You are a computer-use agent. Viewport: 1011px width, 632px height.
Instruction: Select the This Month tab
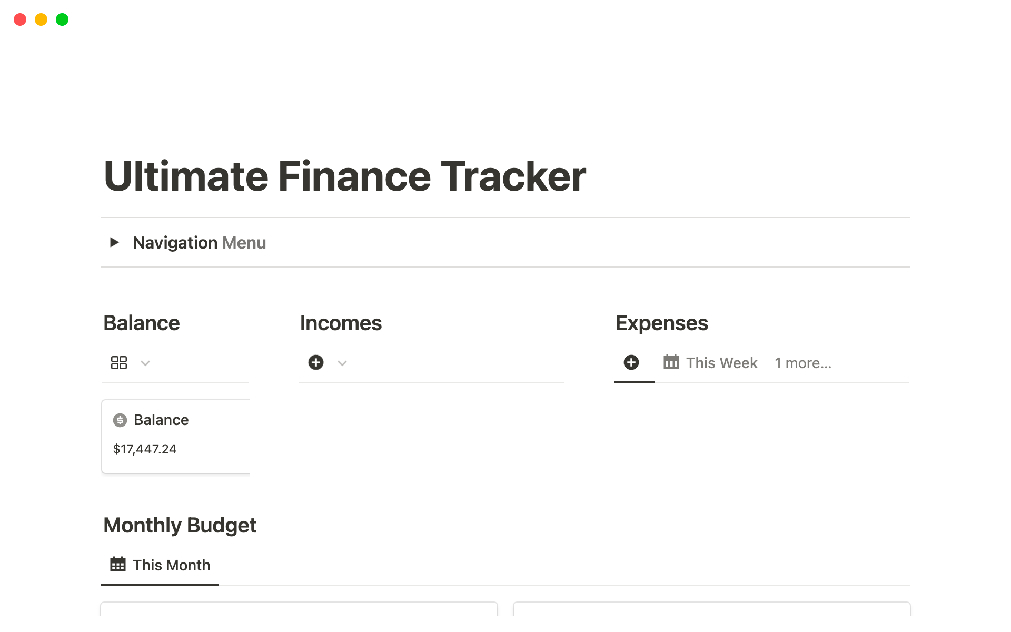point(171,565)
